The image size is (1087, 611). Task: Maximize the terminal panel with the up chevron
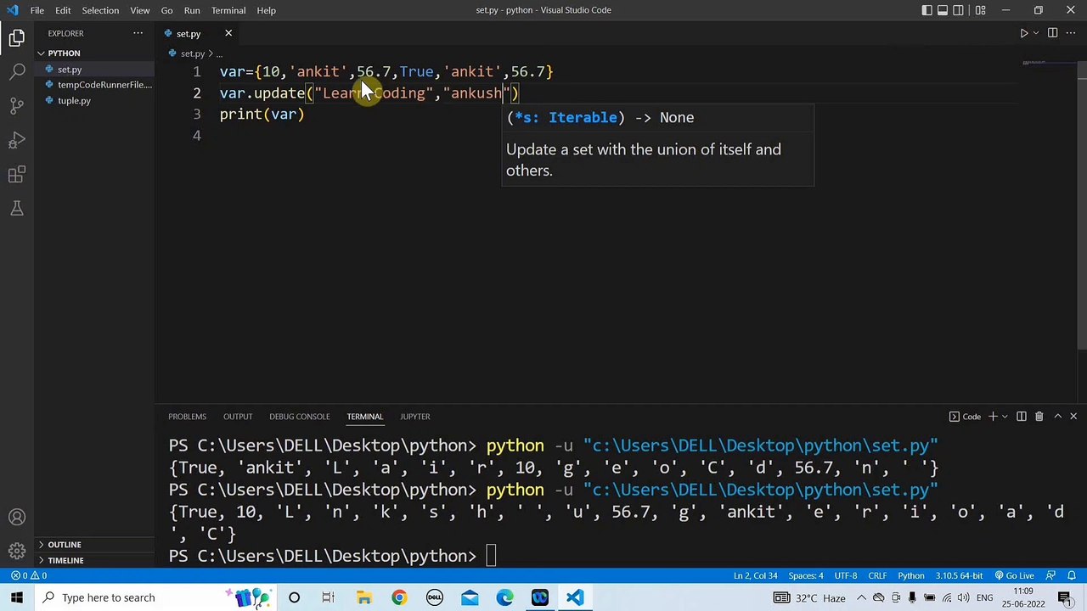click(1057, 417)
